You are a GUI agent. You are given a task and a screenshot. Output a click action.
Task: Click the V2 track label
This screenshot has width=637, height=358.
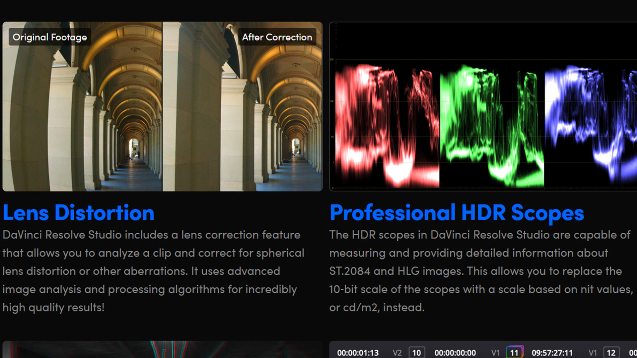point(397,353)
